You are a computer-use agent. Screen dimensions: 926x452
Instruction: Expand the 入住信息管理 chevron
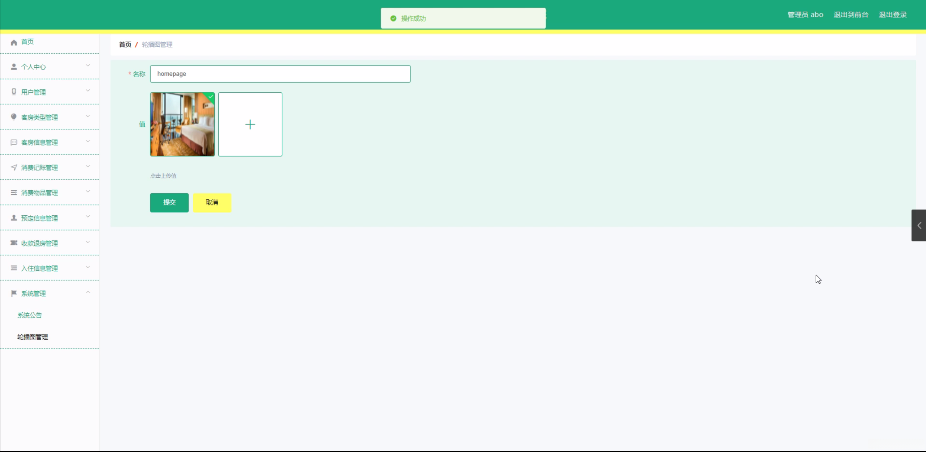(88, 267)
